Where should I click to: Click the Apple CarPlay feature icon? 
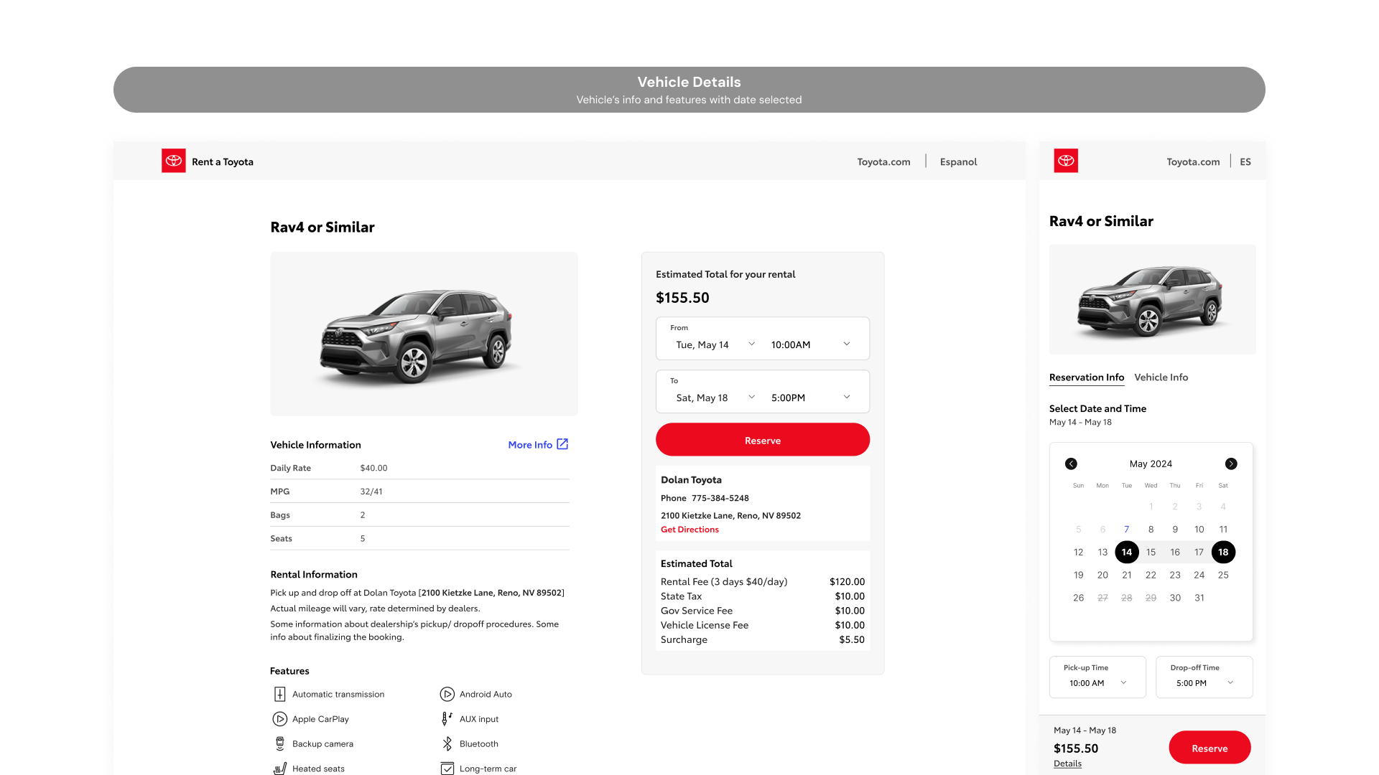click(x=280, y=719)
